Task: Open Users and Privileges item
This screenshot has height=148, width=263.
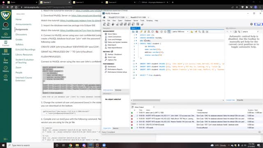Action: point(115,39)
